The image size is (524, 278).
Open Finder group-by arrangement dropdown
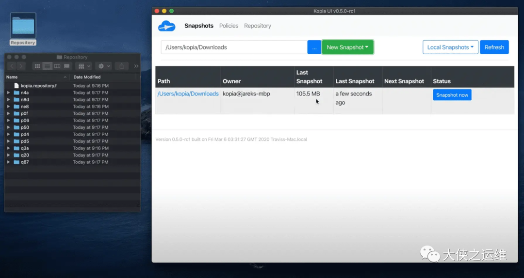(84, 66)
